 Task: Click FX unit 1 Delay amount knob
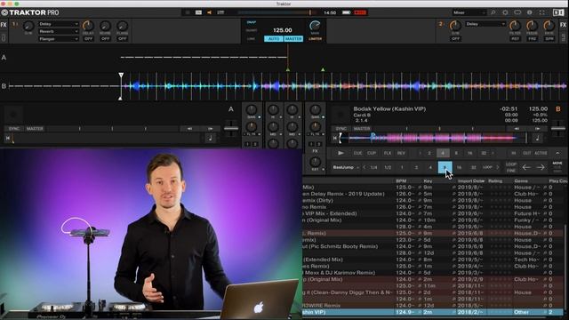click(88, 26)
